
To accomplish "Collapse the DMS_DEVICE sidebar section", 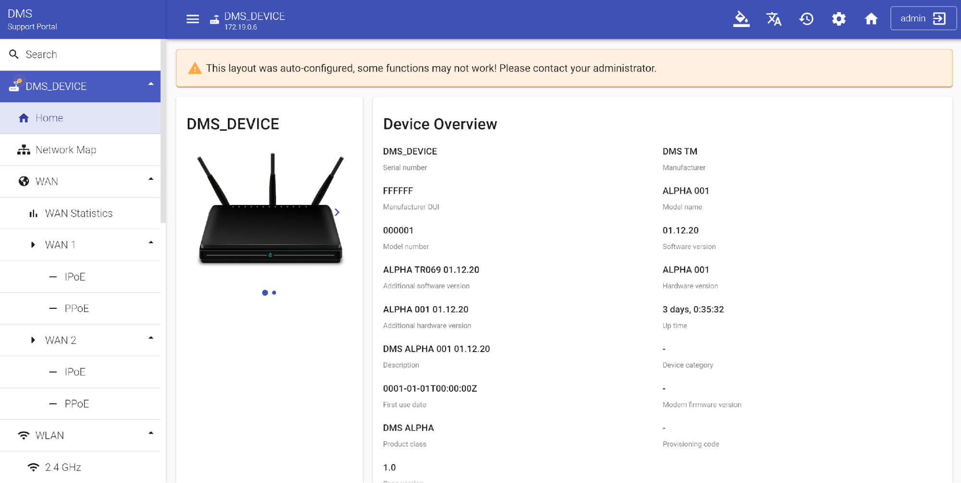I will point(150,84).
